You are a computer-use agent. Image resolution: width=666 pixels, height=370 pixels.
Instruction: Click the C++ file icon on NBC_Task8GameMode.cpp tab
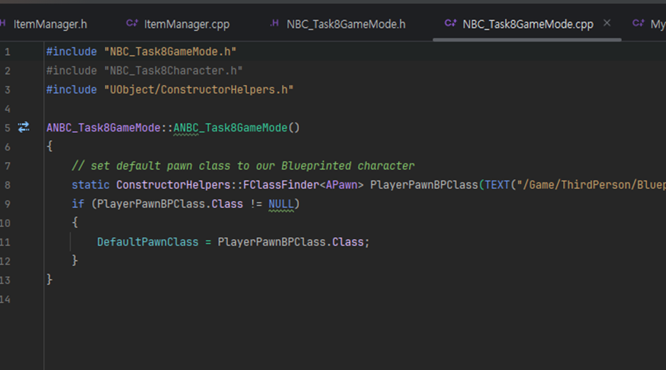point(450,23)
